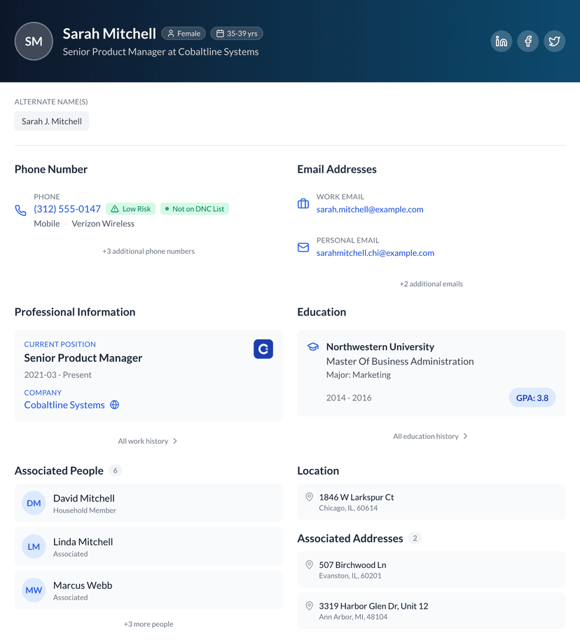The height and width of the screenshot is (643, 580).
Task: Click the Major: Marketing text
Action: [359, 375]
